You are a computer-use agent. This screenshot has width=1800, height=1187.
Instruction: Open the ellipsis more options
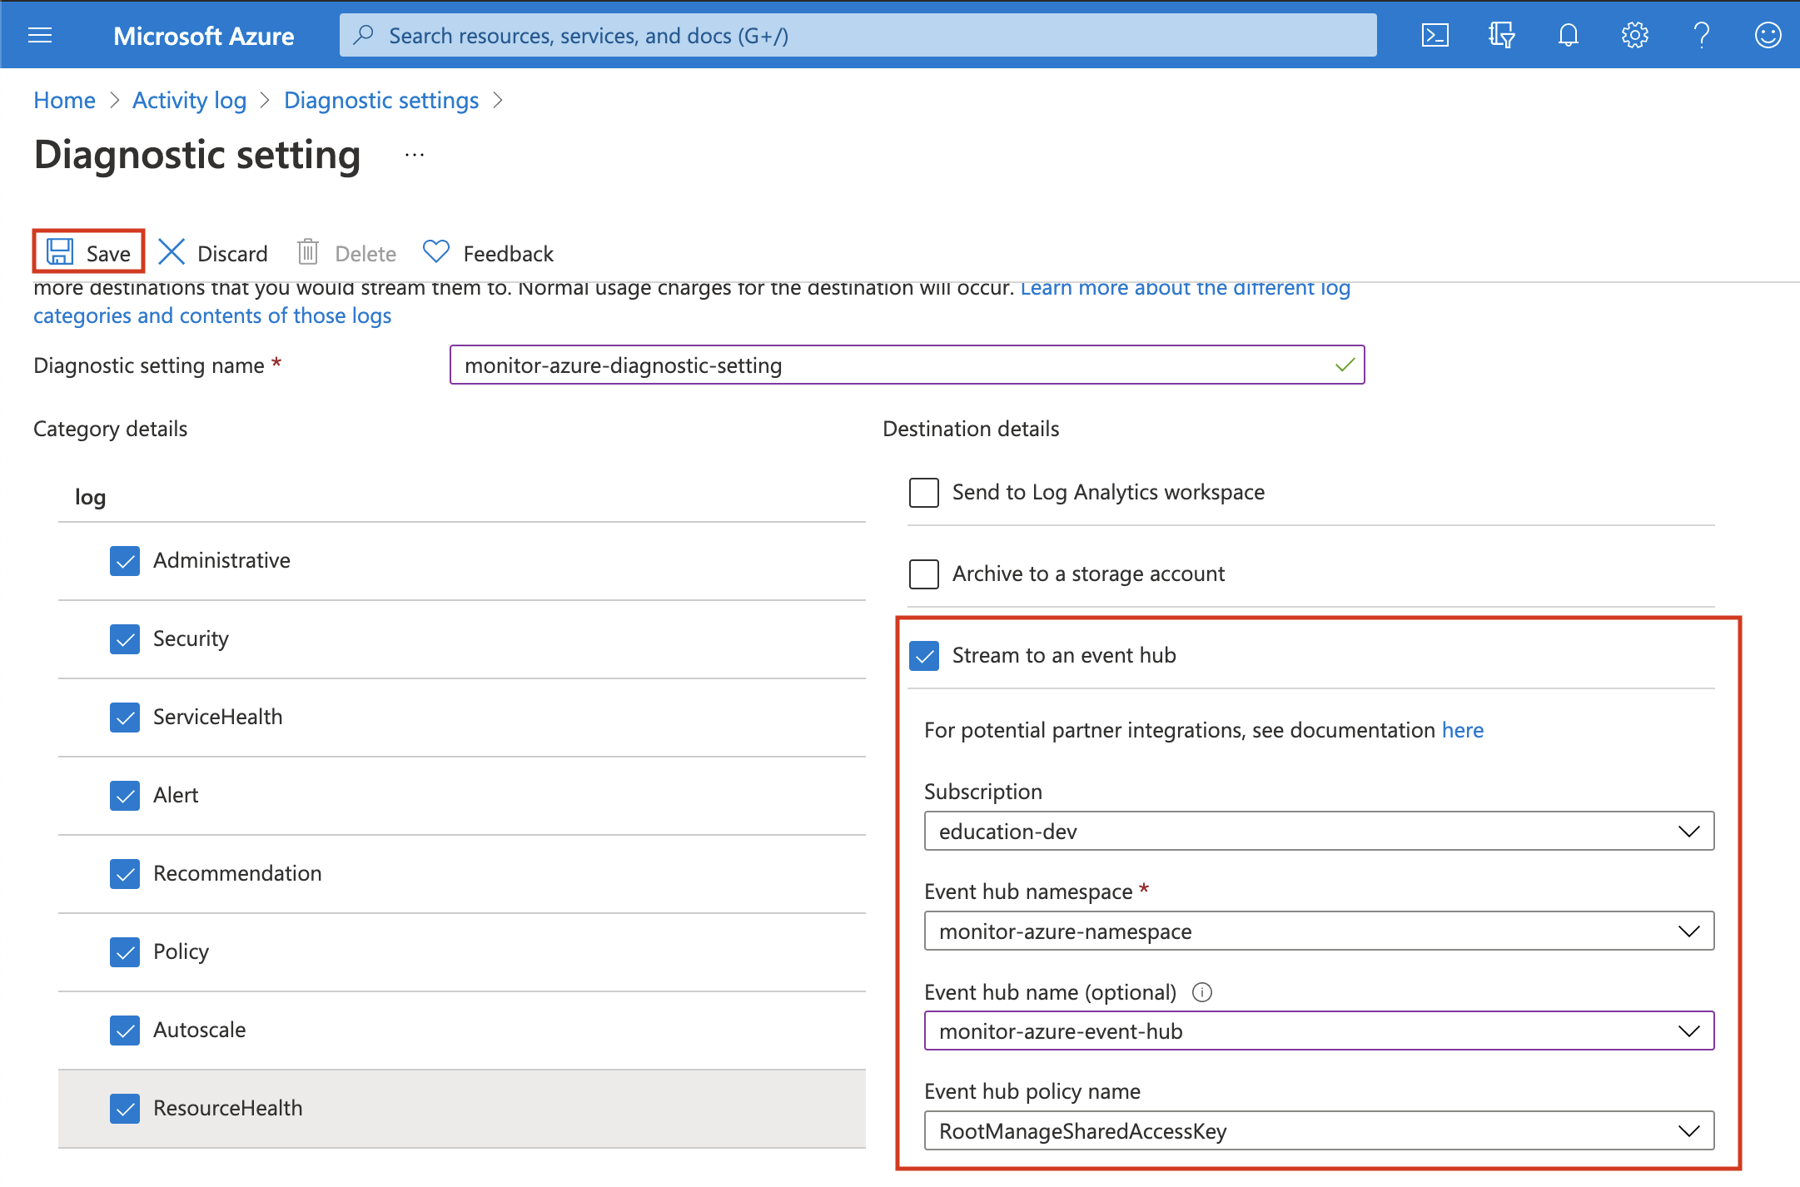pos(415,155)
